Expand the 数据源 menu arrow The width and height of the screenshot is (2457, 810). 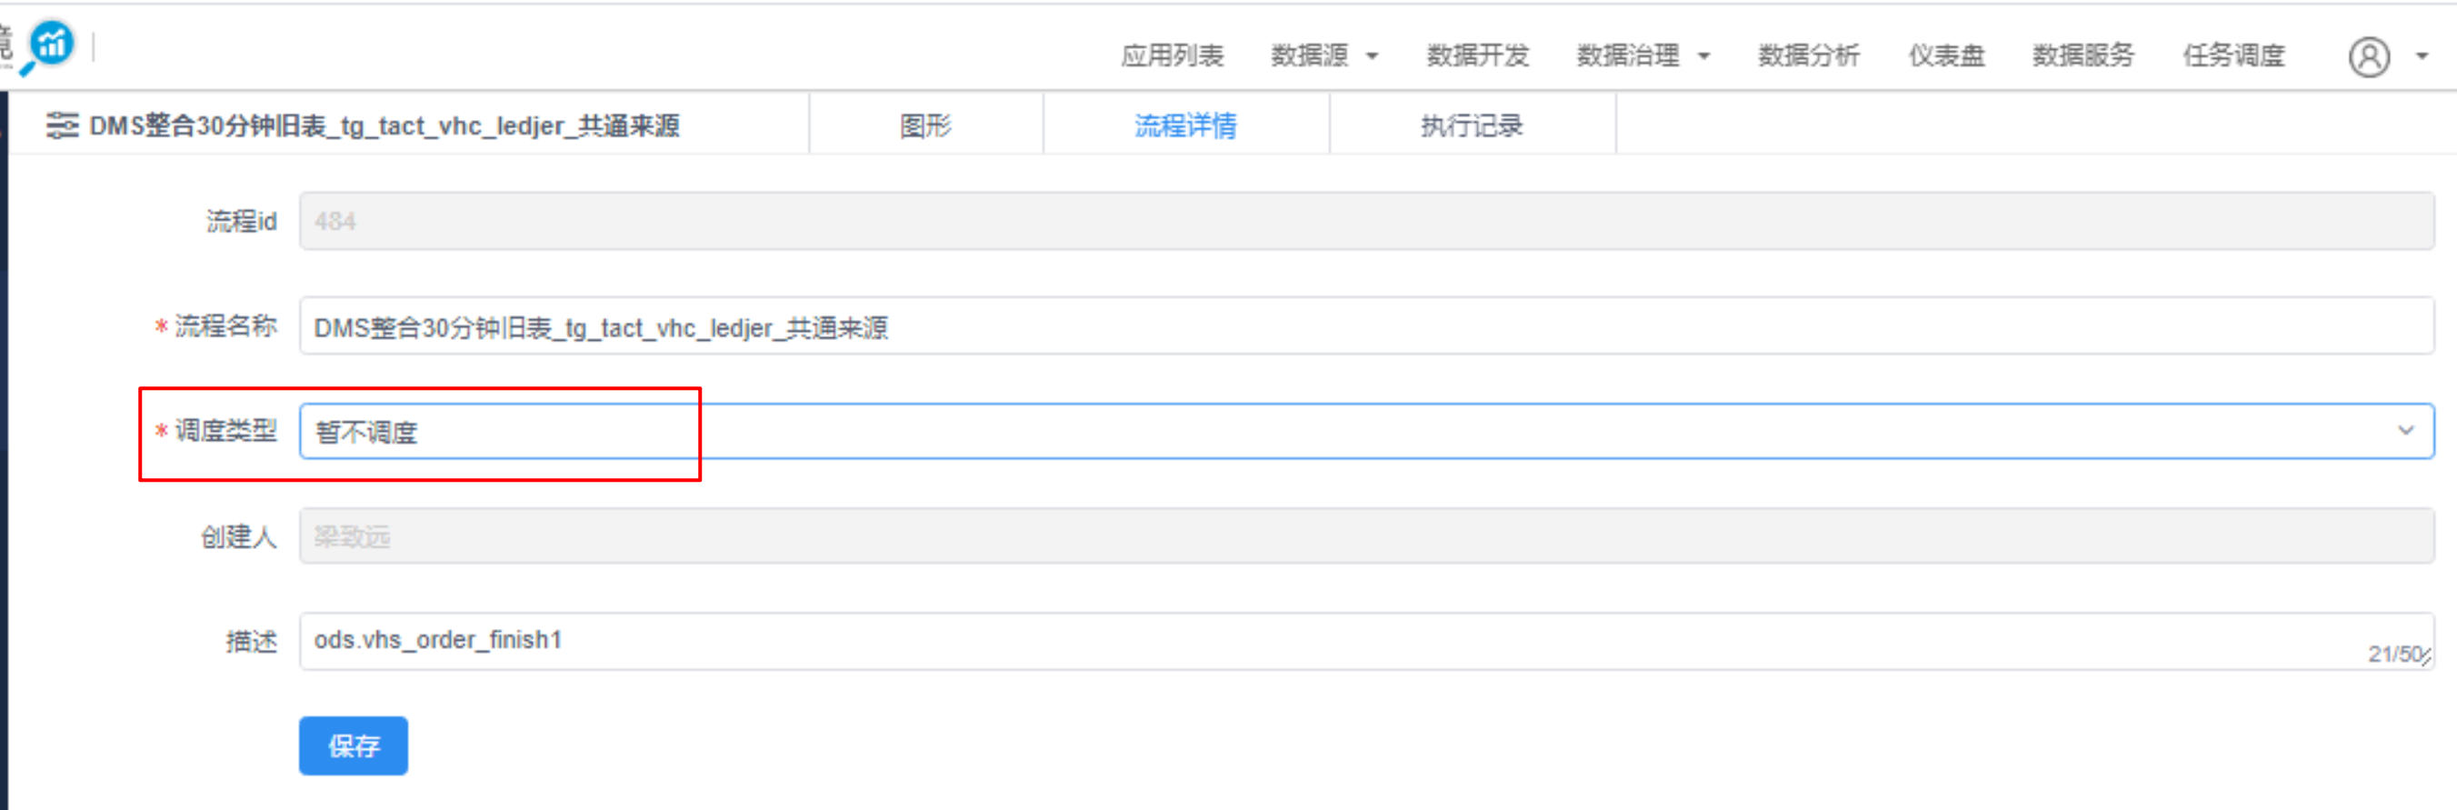pyautogui.click(x=1373, y=56)
